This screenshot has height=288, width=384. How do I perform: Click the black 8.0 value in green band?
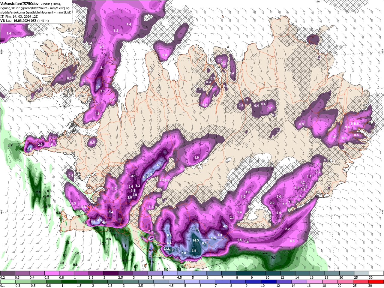(151, 250)
